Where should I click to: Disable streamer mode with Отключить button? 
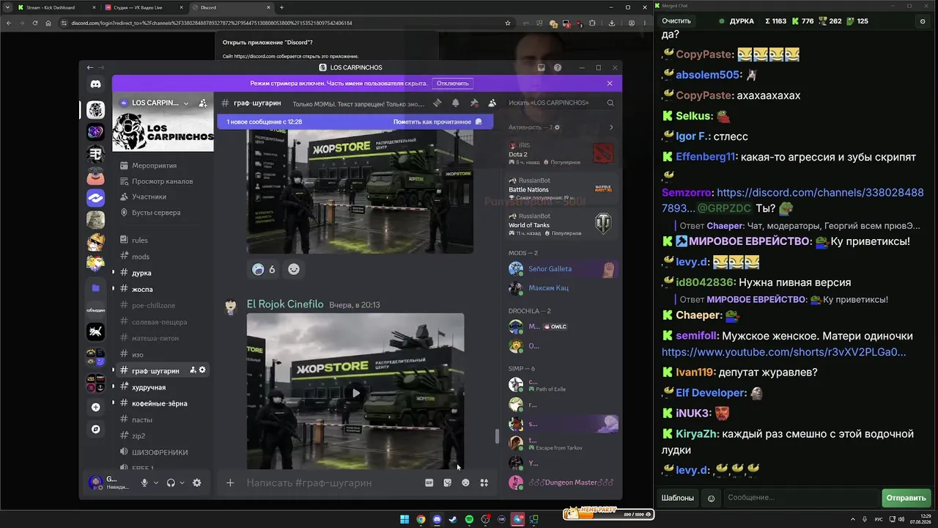click(x=453, y=84)
